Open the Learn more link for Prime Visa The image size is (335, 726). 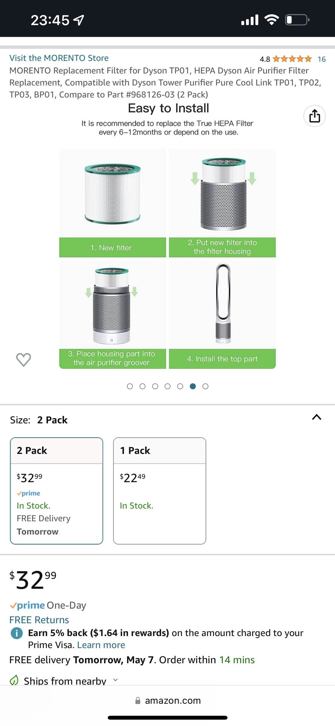pyautogui.click(x=101, y=645)
